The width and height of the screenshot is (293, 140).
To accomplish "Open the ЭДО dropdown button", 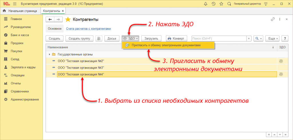I will (130, 38).
